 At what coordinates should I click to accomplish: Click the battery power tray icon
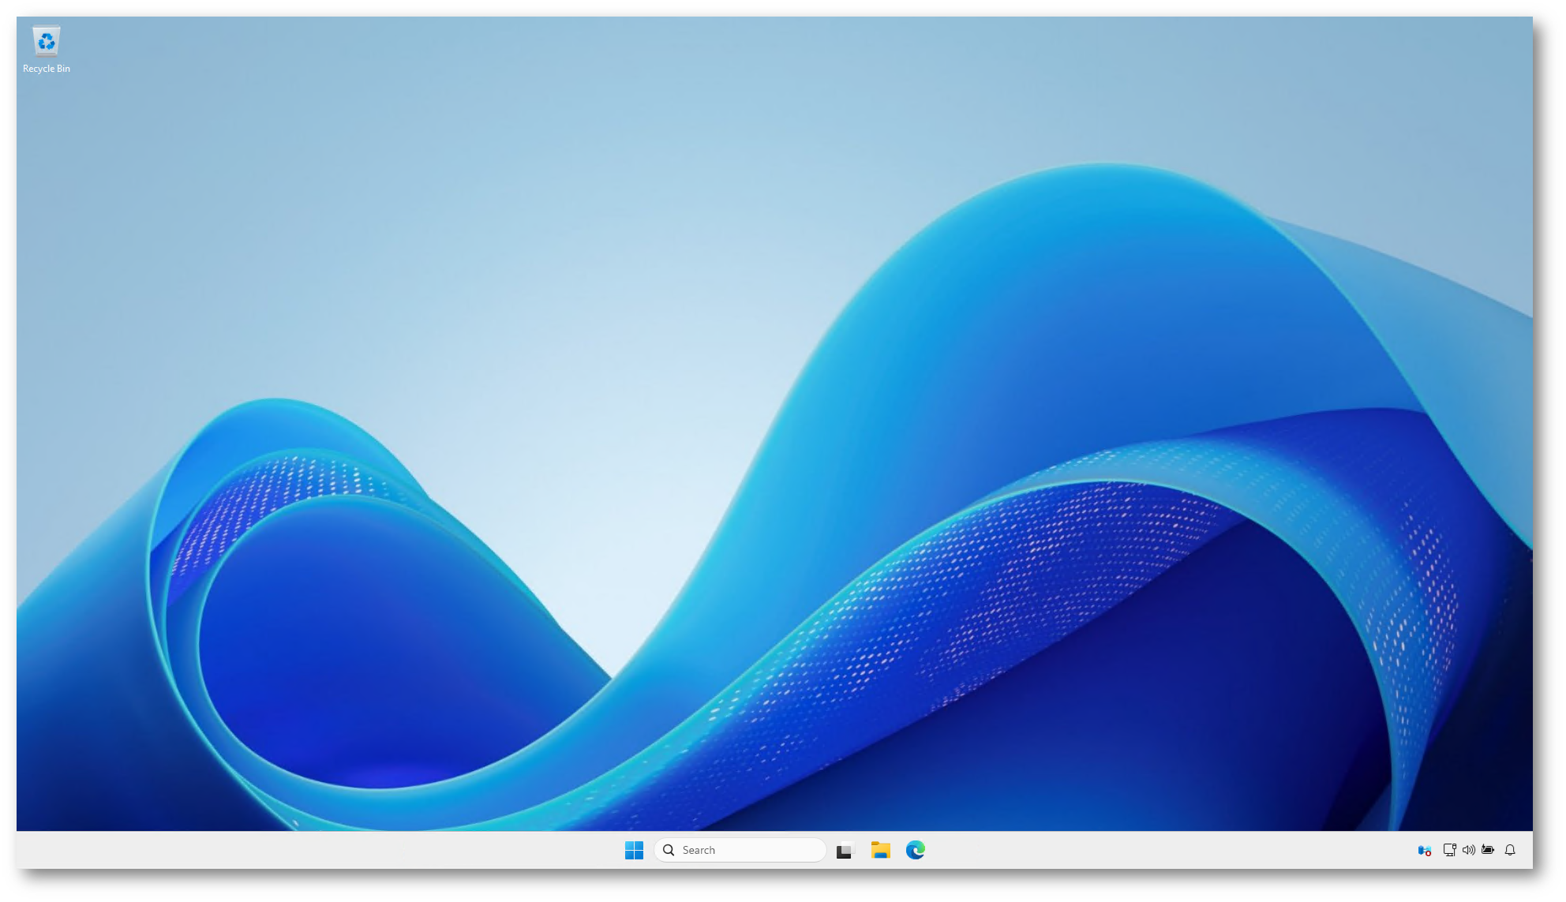click(x=1488, y=850)
